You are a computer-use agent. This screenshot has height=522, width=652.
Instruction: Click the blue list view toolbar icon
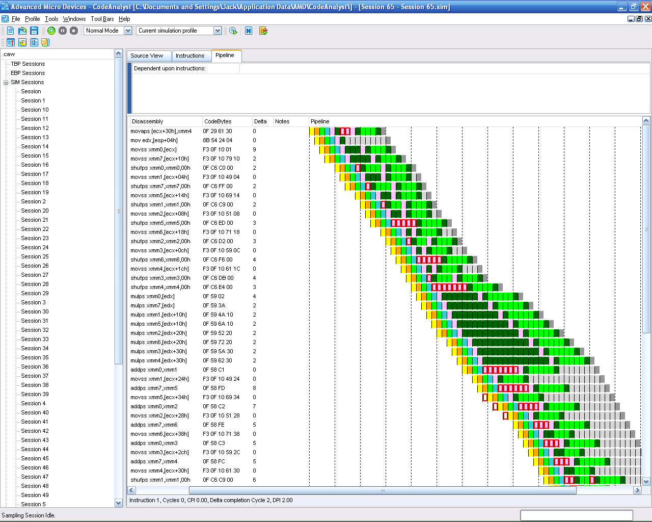point(34,42)
